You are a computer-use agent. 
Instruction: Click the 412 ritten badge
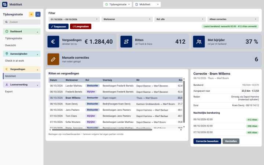252,120
